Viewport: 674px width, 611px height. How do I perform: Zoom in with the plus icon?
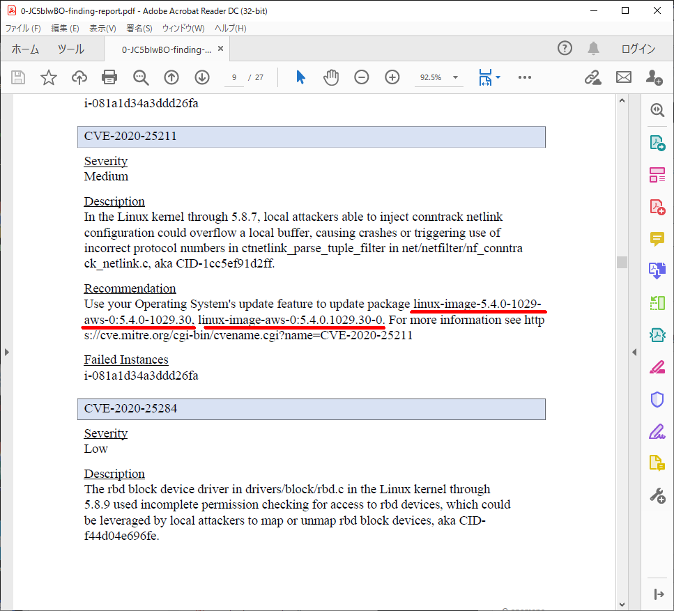point(392,77)
